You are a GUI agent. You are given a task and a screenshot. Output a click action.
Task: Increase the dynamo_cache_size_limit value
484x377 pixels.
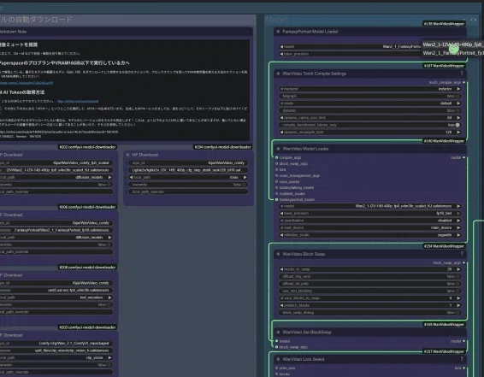click(x=458, y=118)
